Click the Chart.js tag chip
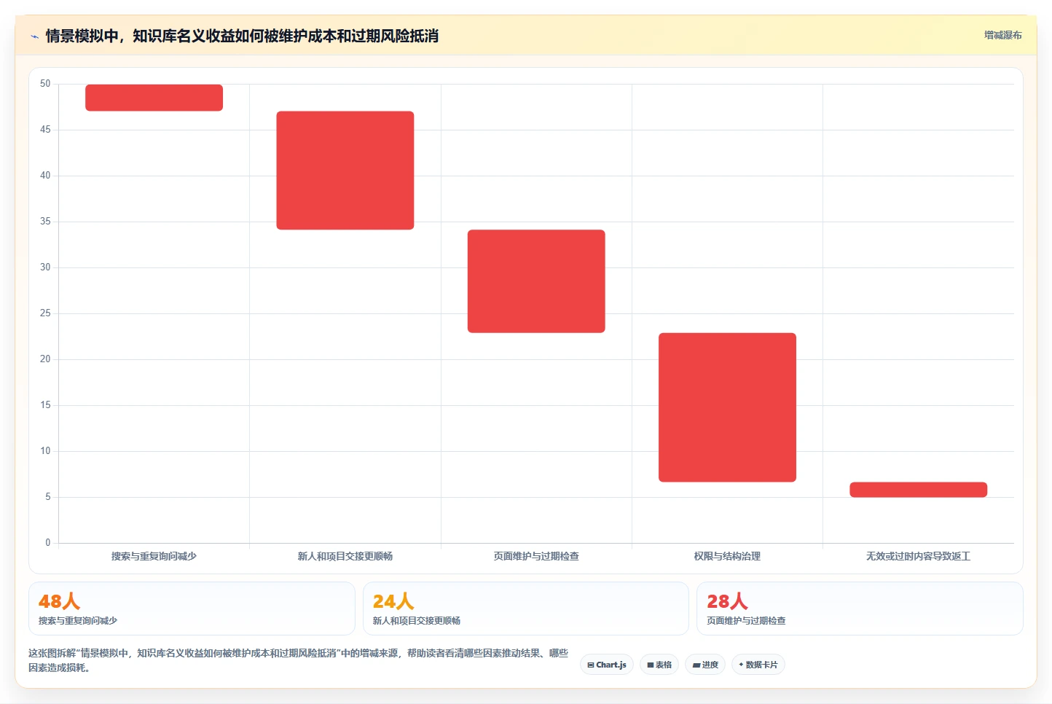Viewport: 1052px width, 704px height. tap(607, 665)
